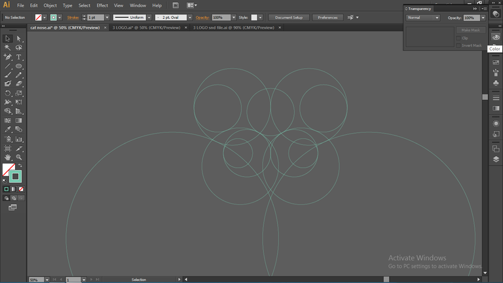The height and width of the screenshot is (283, 503).
Task: Select the Magic Wand tool
Action: (x=7, y=48)
